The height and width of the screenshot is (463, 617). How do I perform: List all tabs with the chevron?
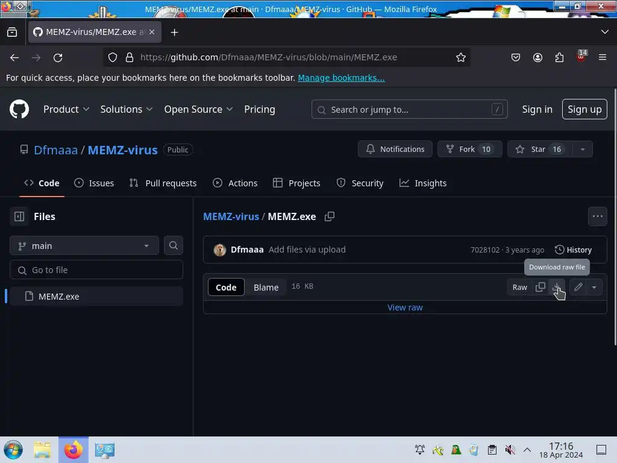click(605, 32)
